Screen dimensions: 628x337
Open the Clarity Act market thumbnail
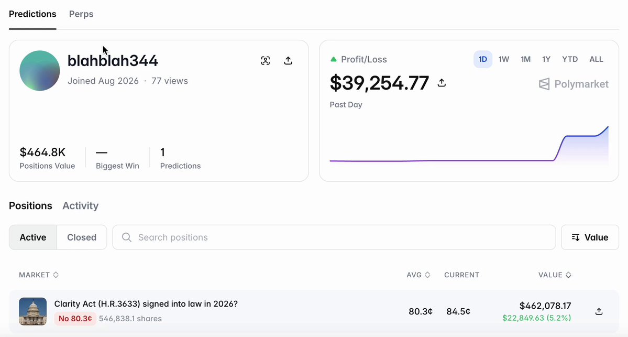pos(33,311)
